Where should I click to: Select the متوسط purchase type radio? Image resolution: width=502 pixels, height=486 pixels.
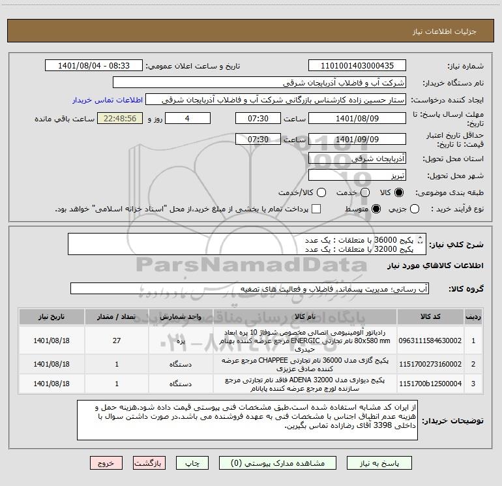coord(376,209)
